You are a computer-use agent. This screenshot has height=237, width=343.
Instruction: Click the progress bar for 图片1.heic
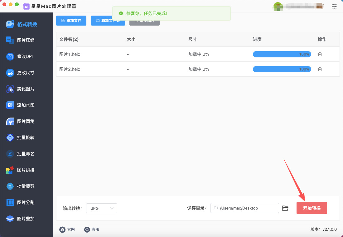pos(282,54)
